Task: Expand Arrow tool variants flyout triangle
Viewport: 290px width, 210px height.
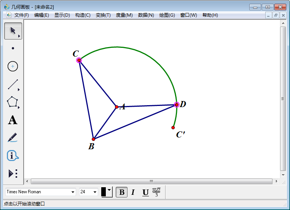Action: (19, 36)
